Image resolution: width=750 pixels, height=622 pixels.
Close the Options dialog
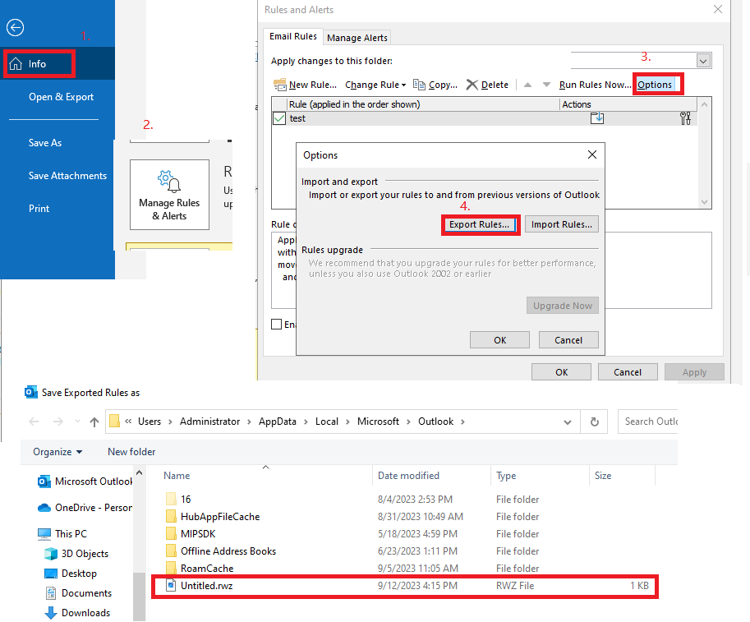592,154
